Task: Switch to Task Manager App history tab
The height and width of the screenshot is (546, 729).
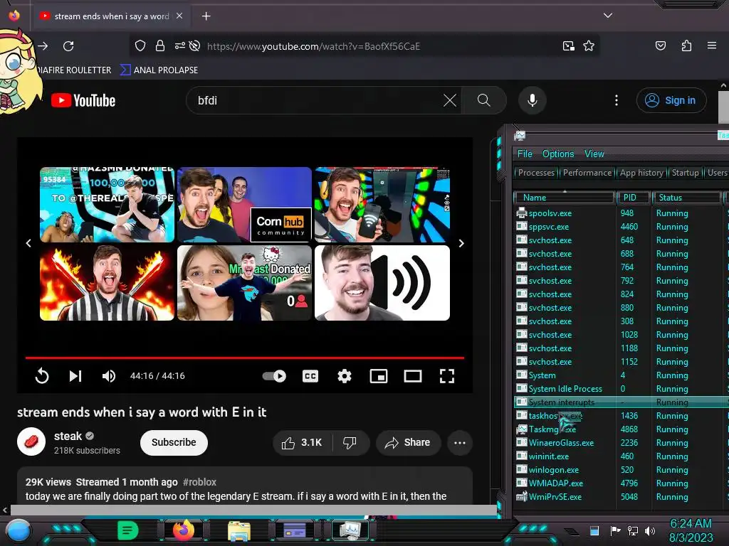Action: 641,173
